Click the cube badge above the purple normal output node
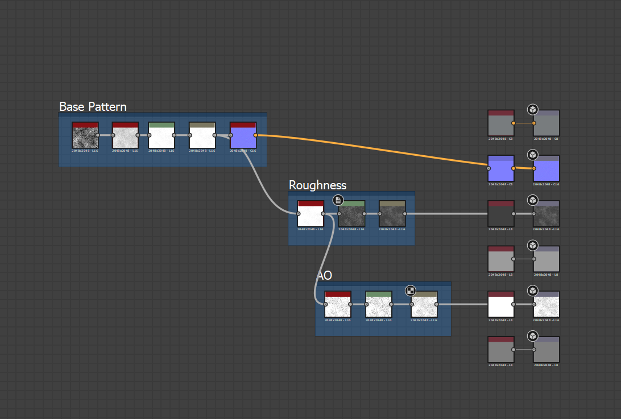Screen dimensions: 621x419 [533, 155]
